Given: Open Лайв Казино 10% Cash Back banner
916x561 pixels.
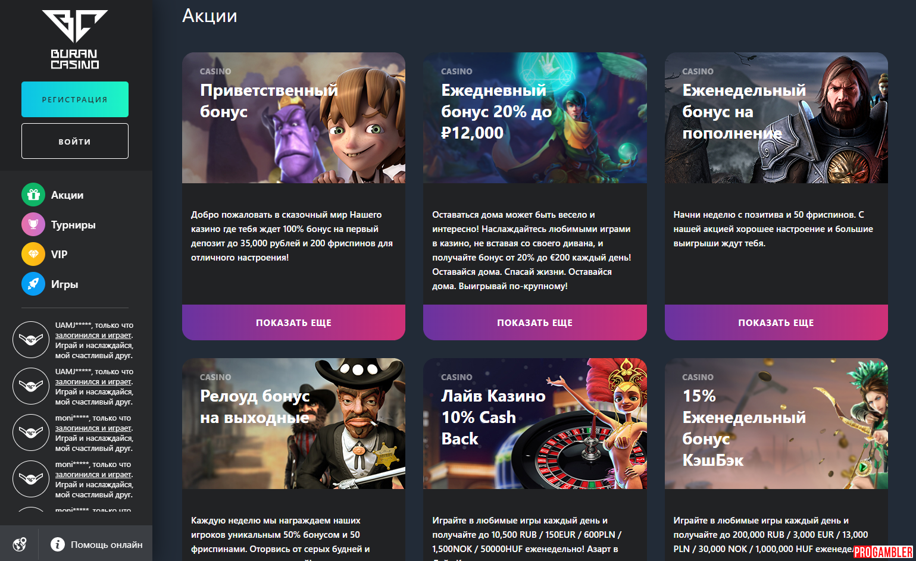Looking at the screenshot, I should [534, 424].
